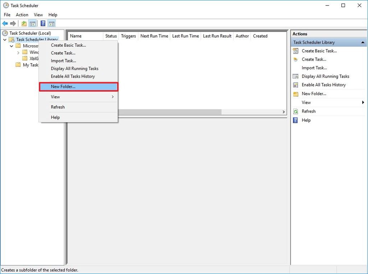
Task: Click the Up One Level folder icon
Action: pos(24,23)
